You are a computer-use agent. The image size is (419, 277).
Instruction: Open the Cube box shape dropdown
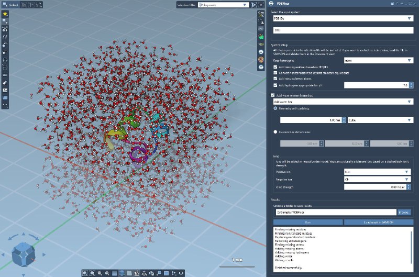pyautogui.click(x=381, y=120)
